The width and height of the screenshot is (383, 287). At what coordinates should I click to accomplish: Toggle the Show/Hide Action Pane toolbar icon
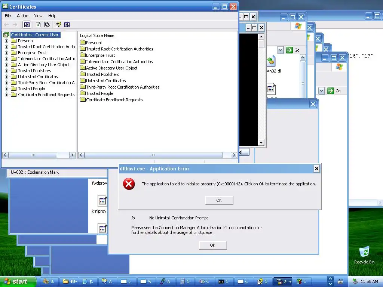pos(67,25)
